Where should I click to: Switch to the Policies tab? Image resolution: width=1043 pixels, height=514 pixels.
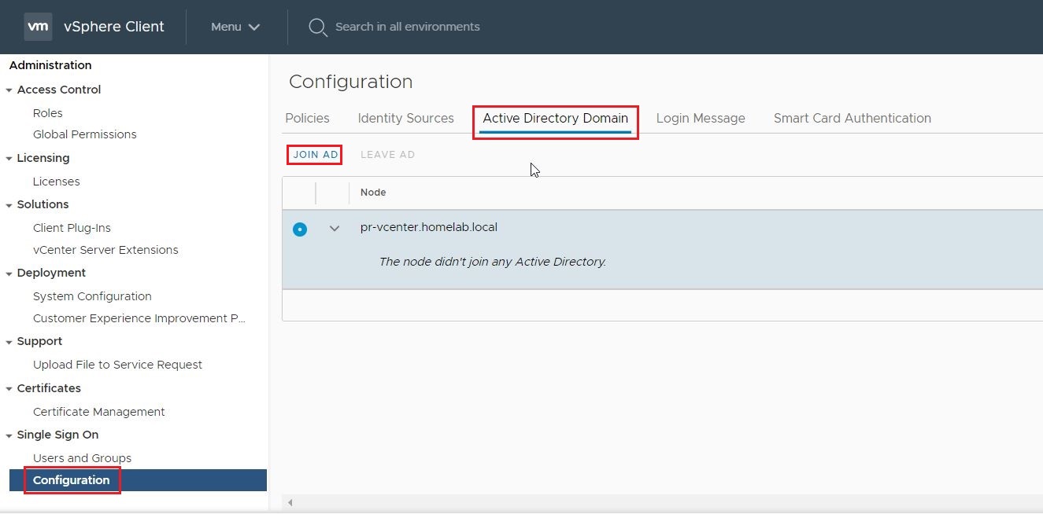[x=307, y=119]
